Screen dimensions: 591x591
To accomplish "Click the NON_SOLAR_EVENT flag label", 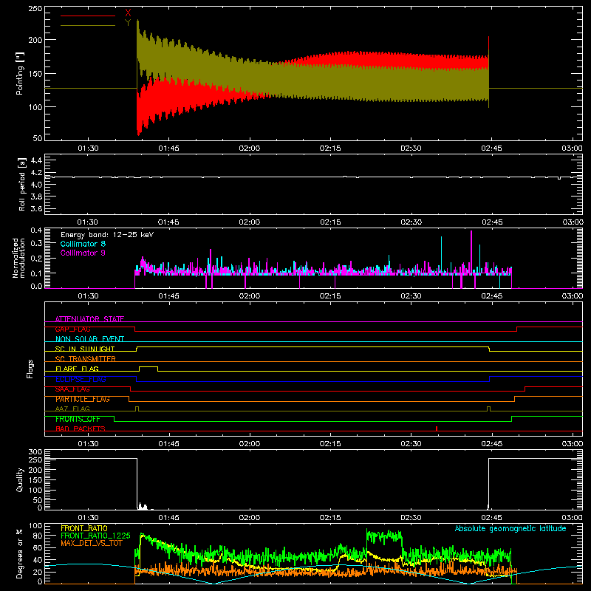I will (89, 339).
